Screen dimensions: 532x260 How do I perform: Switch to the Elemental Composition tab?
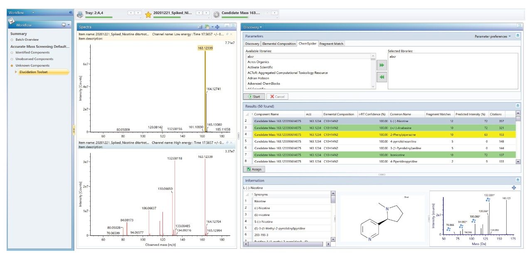pyautogui.click(x=279, y=44)
